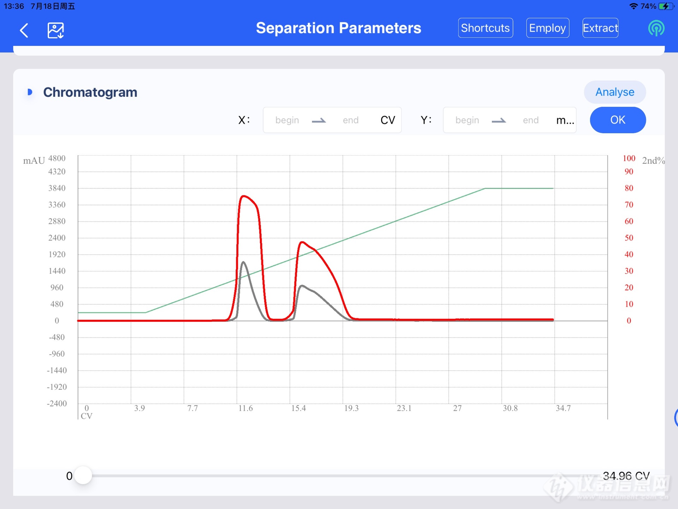678x509 pixels.
Task: Tap the partial blue circle at right edge
Action: coord(676,418)
